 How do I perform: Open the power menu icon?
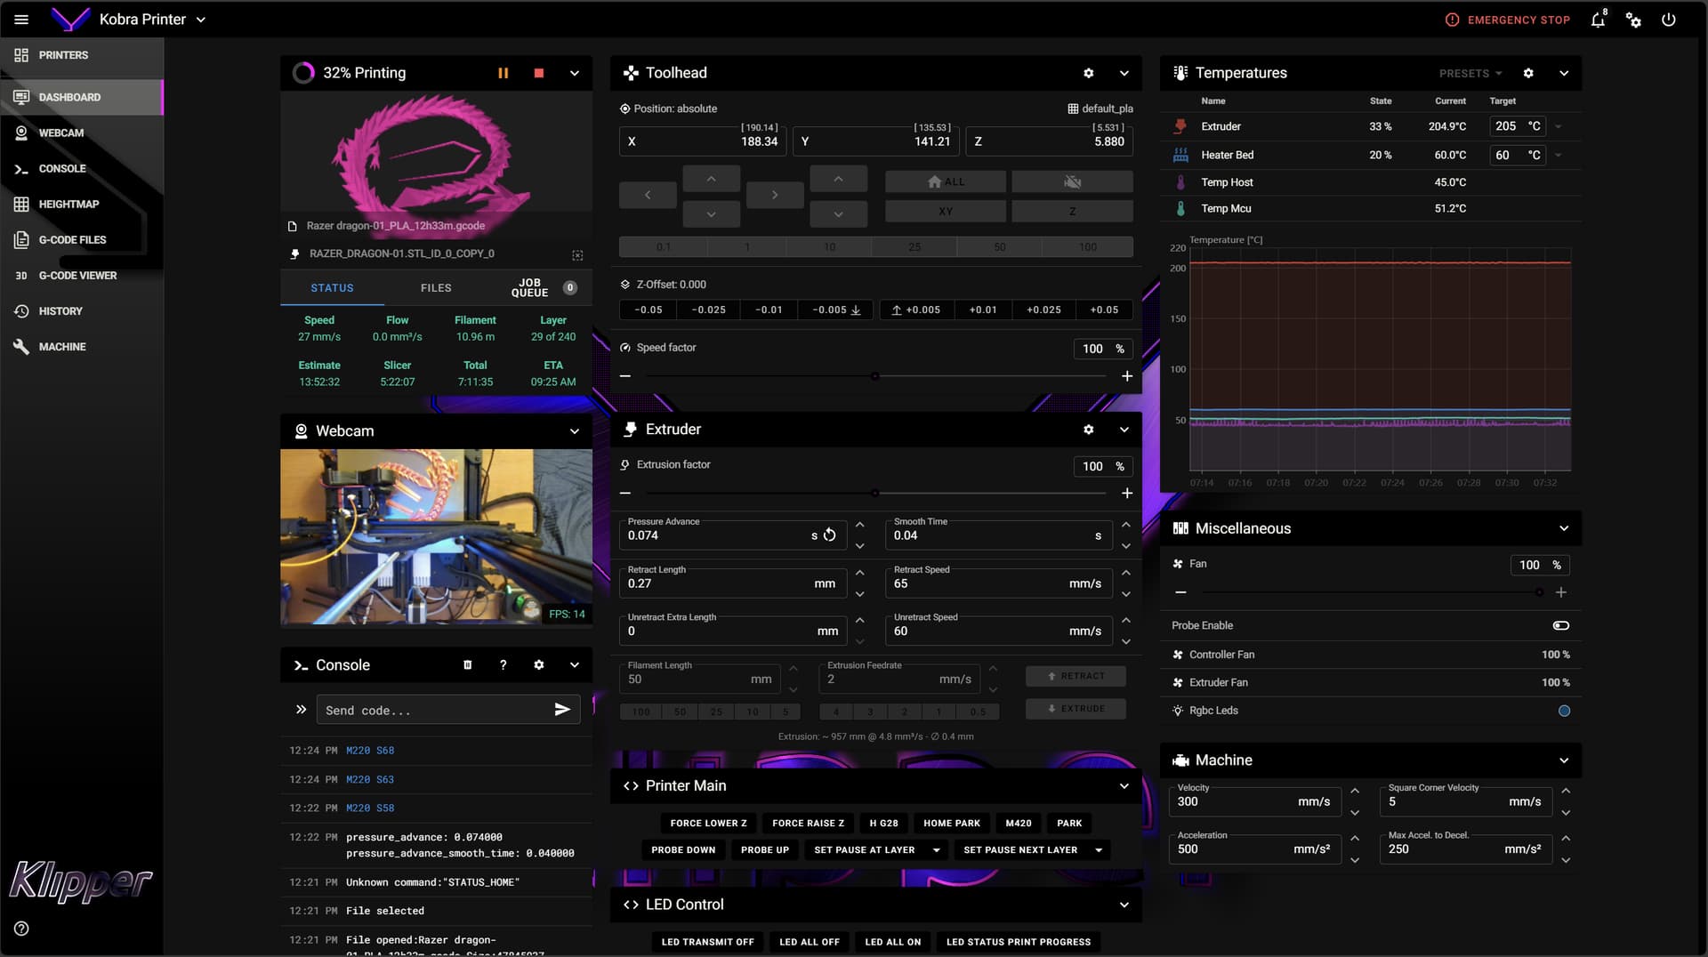(1669, 20)
